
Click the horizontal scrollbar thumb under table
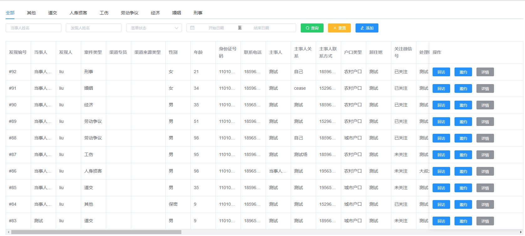tap(96, 232)
